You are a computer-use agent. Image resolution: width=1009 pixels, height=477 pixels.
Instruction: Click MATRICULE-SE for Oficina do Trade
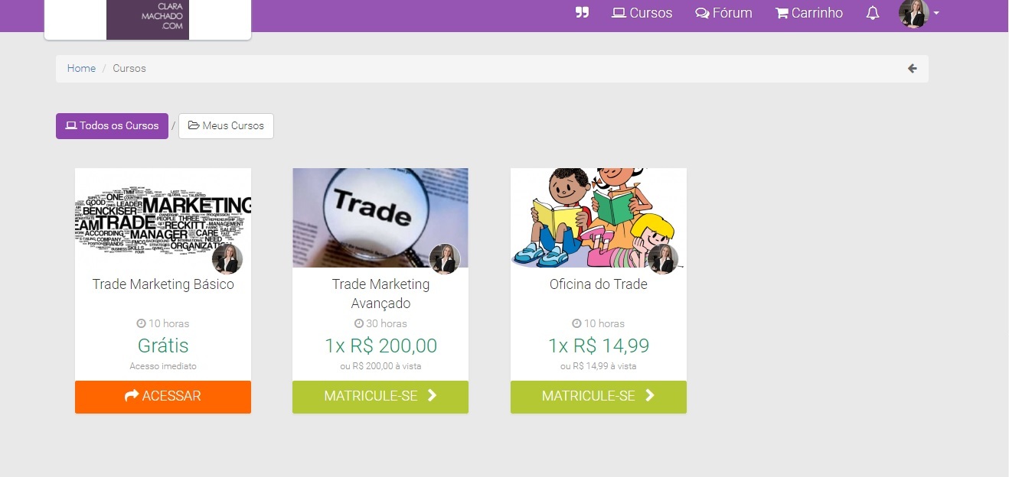(599, 397)
